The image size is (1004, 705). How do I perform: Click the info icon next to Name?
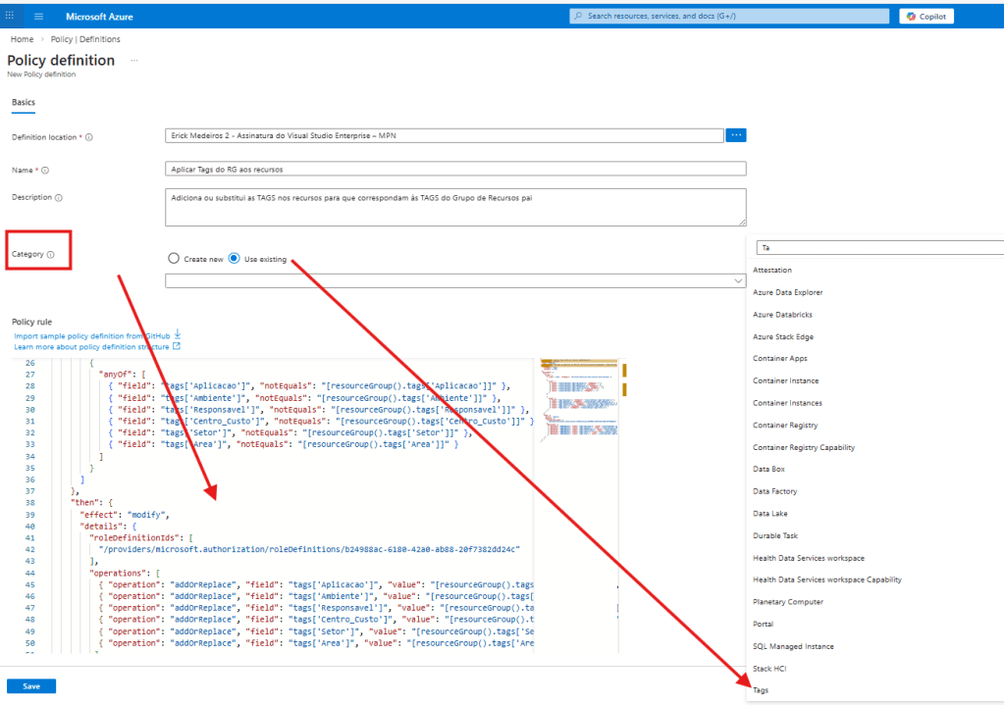click(x=45, y=170)
